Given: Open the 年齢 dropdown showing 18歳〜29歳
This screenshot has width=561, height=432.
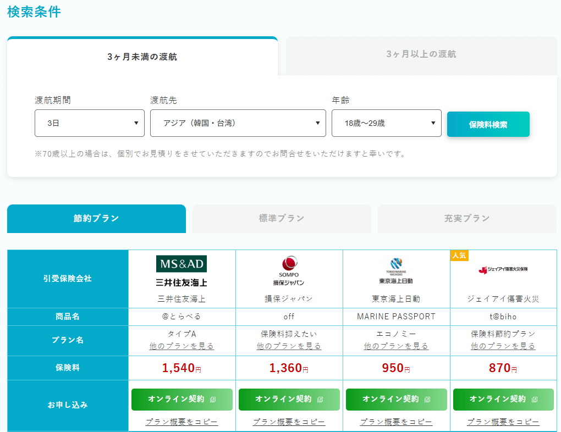Looking at the screenshot, I should click(387, 123).
